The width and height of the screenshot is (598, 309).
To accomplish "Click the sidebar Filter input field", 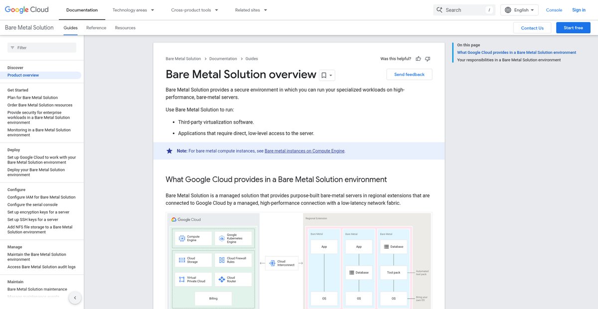I will coord(42,48).
